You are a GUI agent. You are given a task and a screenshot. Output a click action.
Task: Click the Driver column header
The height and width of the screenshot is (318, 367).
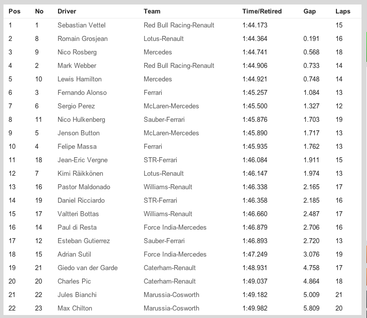click(67, 11)
